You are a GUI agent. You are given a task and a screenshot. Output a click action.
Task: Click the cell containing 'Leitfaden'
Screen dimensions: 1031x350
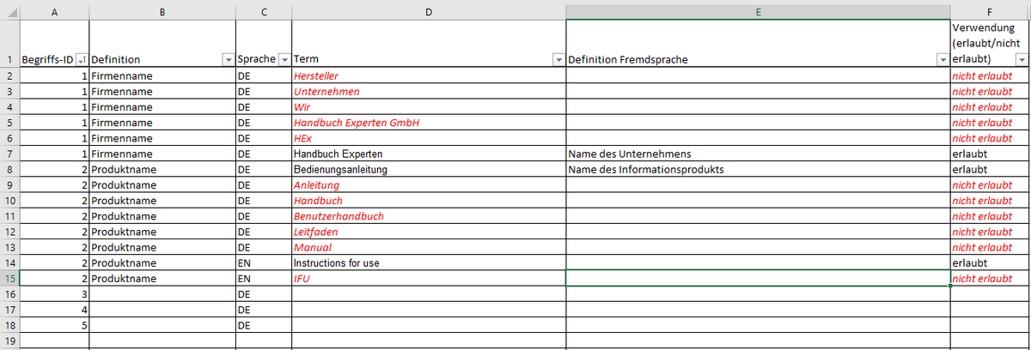(x=429, y=232)
